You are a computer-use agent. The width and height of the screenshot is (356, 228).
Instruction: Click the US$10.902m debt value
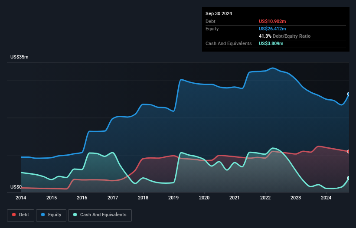[x=272, y=21]
